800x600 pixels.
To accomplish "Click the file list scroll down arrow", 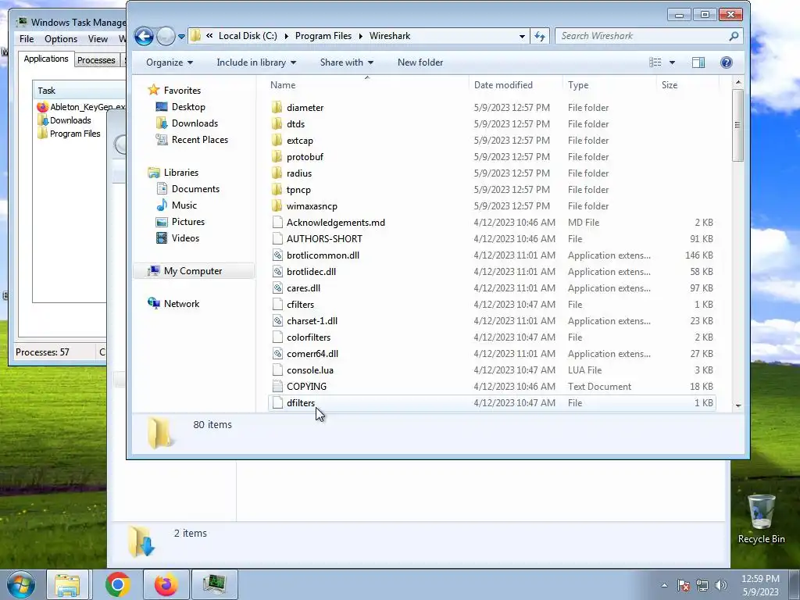I will [737, 405].
